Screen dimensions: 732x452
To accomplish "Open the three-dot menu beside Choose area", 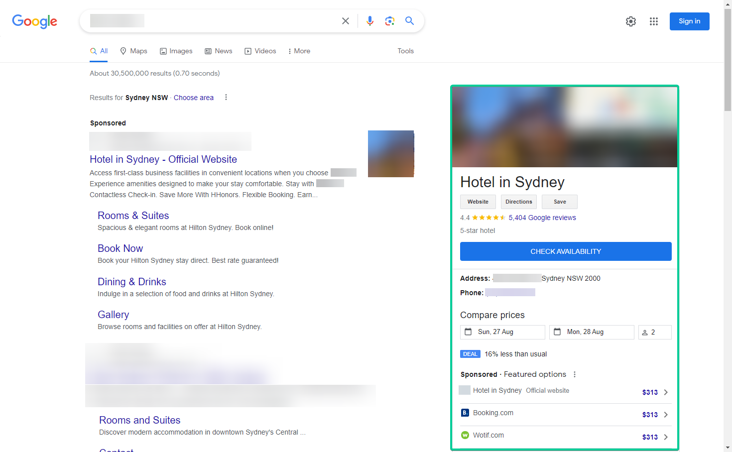I will point(226,98).
